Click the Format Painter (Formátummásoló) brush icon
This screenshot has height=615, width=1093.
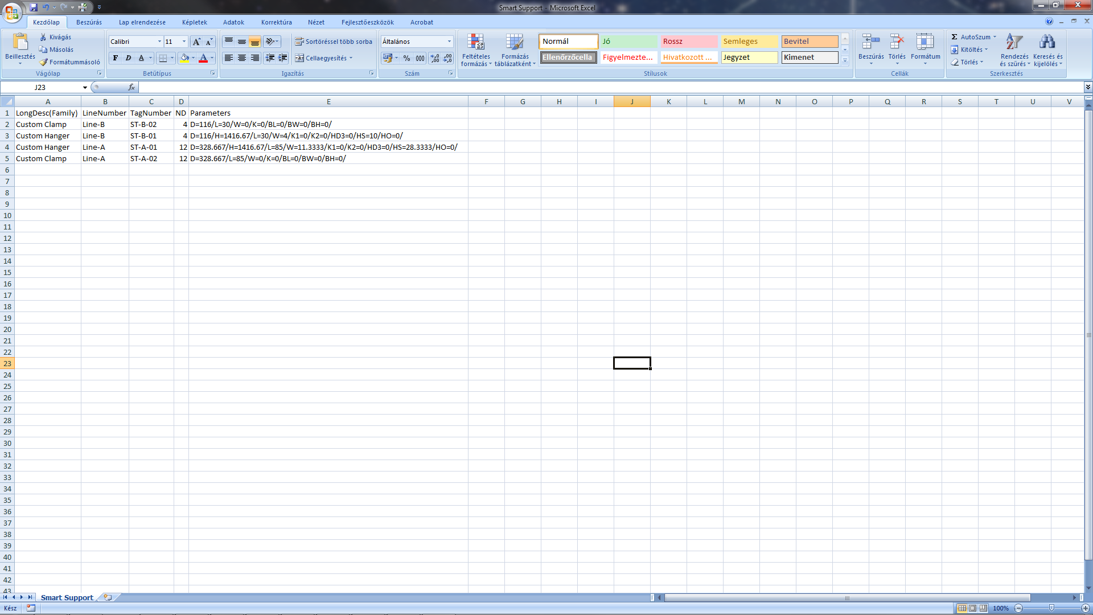pyautogui.click(x=43, y=62)
